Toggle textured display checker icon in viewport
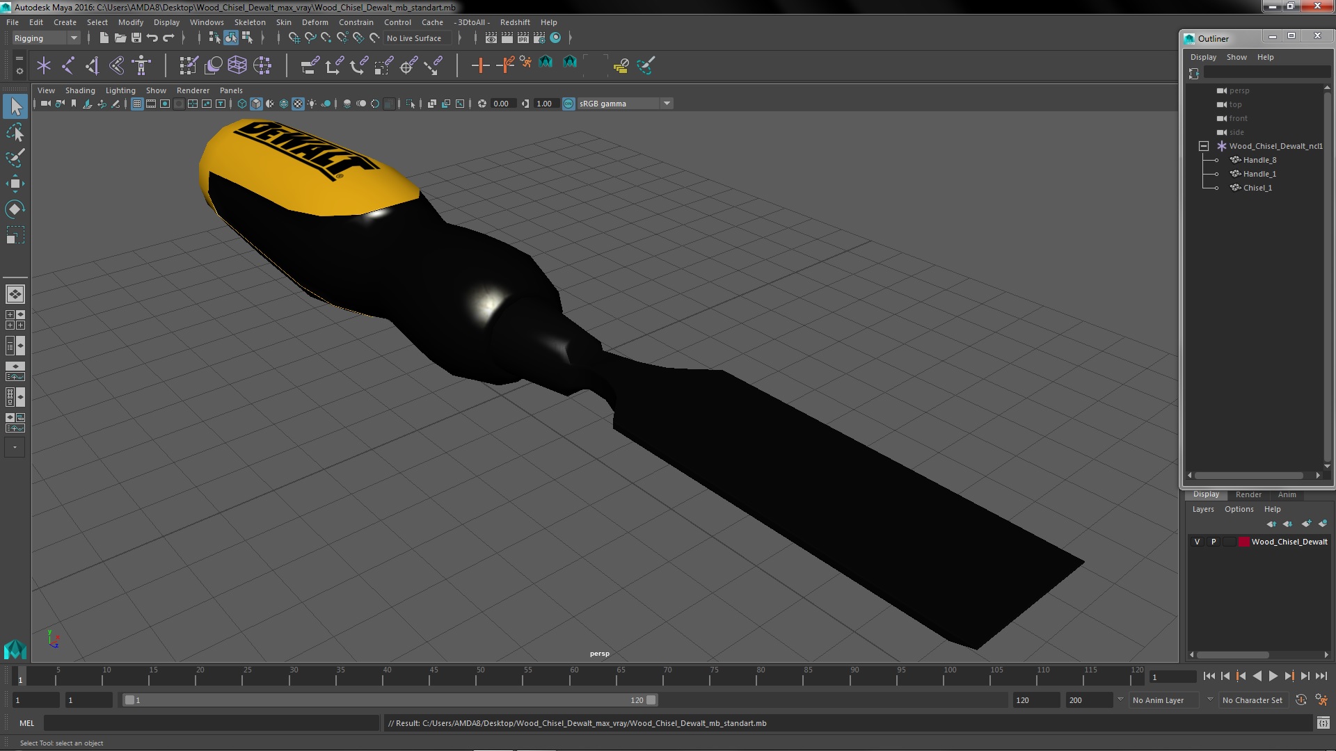 click(x=298, y=104)
